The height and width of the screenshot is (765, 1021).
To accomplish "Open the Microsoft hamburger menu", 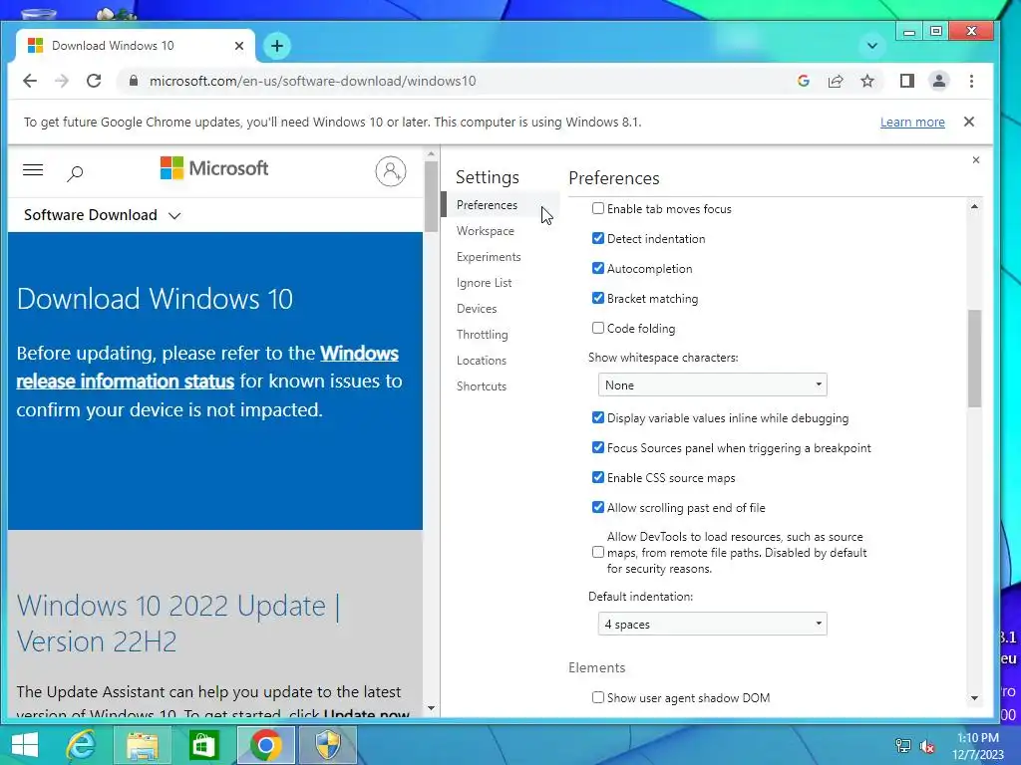I will [x=33, y=170].
